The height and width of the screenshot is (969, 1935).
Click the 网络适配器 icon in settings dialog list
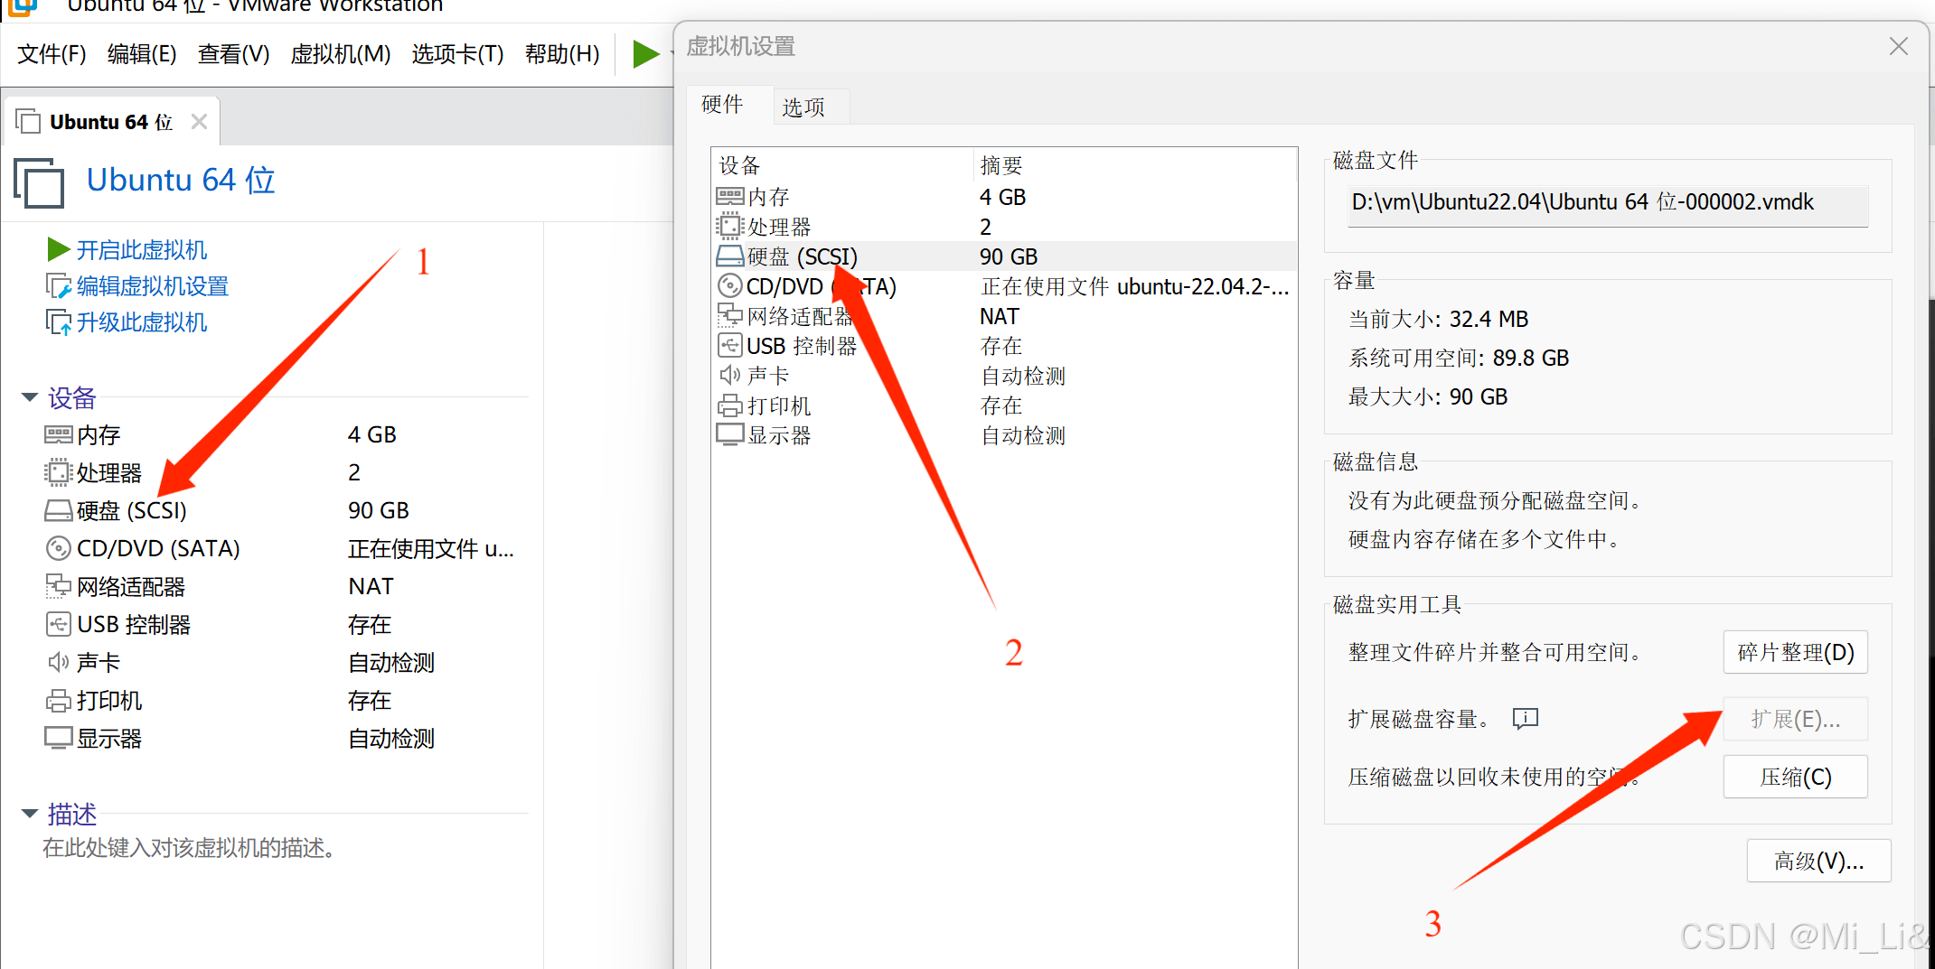coord(729,315)
